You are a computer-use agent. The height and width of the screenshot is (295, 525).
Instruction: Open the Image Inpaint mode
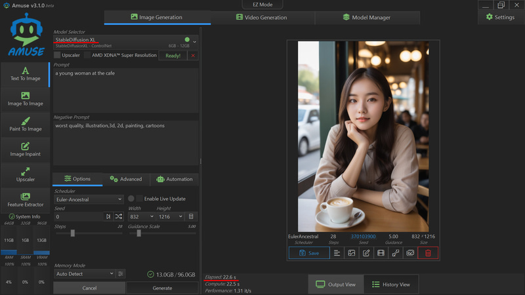click(26, 150)
